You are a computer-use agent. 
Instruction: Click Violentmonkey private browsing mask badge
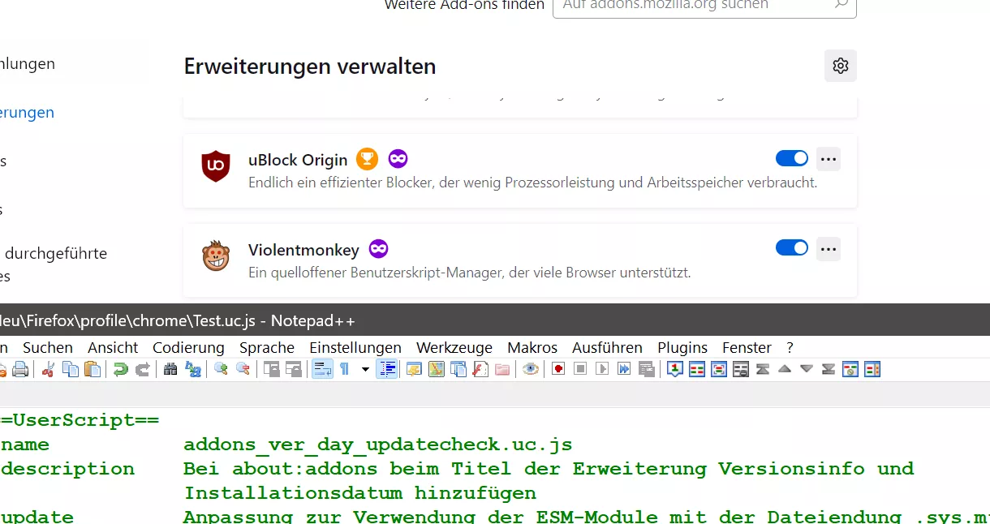point(378,248)
